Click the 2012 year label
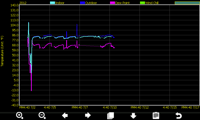Screen dimensions: 200x120 [x=23, y=3]
